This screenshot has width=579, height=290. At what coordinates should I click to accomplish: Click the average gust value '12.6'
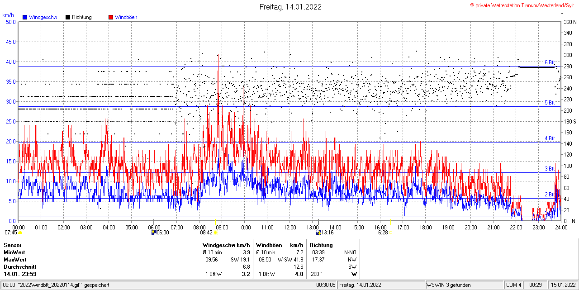tap(299, 267)
